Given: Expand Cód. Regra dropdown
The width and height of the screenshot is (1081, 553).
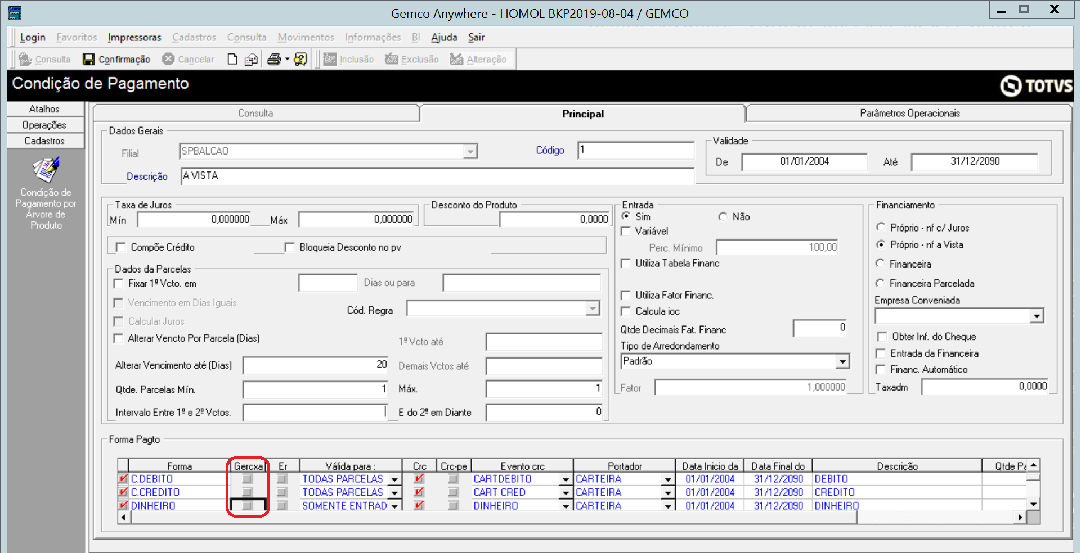Looking at the screenshot, I should click(592, 309).
